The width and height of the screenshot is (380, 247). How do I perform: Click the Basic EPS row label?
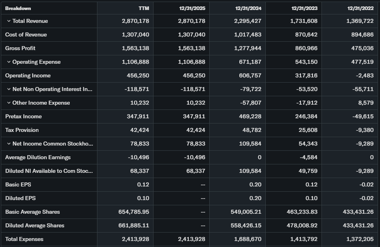tap(18, 184)
